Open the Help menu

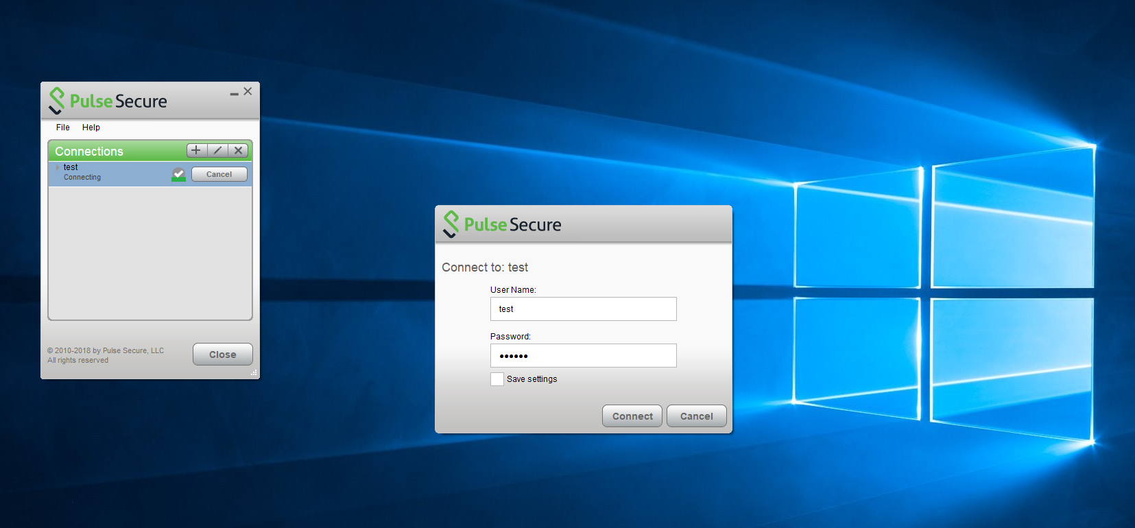coord(91,128)
